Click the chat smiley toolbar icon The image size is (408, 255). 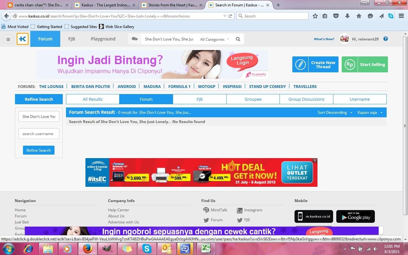pos(370,16)
